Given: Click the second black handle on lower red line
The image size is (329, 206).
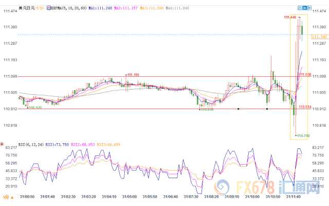Looking at the screenshot, I should coord(267,109).
